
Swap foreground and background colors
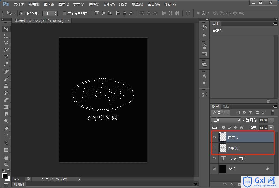pos(8,170)
